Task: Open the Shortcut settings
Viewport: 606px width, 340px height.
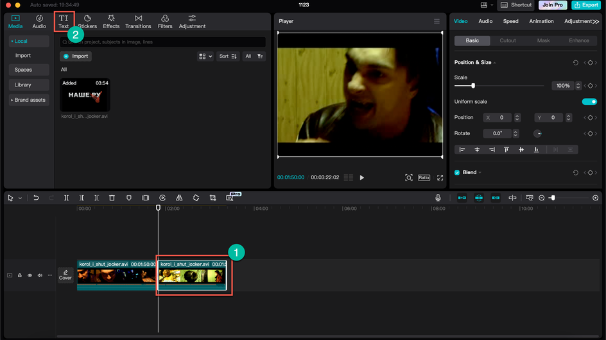Action: click(x=516, y=5)
